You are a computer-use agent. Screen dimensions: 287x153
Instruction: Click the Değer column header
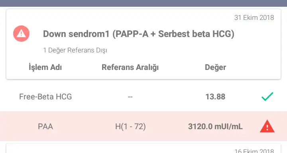pyautogui.click(x=215, y=68)
